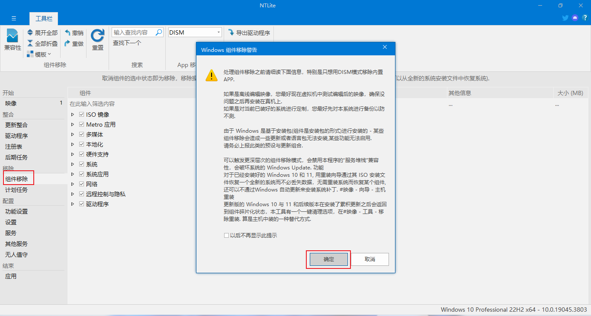591x316 pixels.
Task: Click the 大小 (MB) column header
Action: coord(570,93)
